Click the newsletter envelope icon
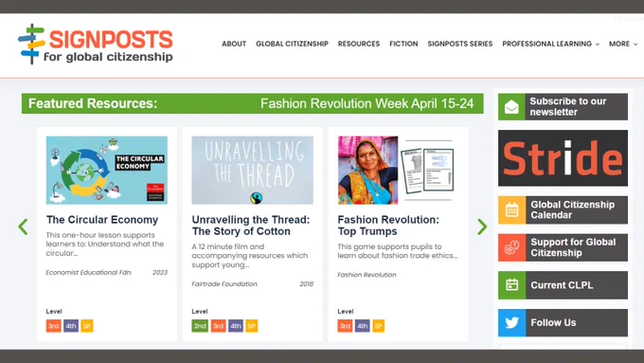644x363 pixels. (511, 107)
